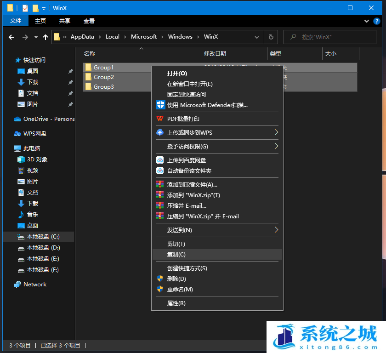Screen dimensions: 386x353
Task: Sort by the 修改日期 column header
Action: click(234, 54)
